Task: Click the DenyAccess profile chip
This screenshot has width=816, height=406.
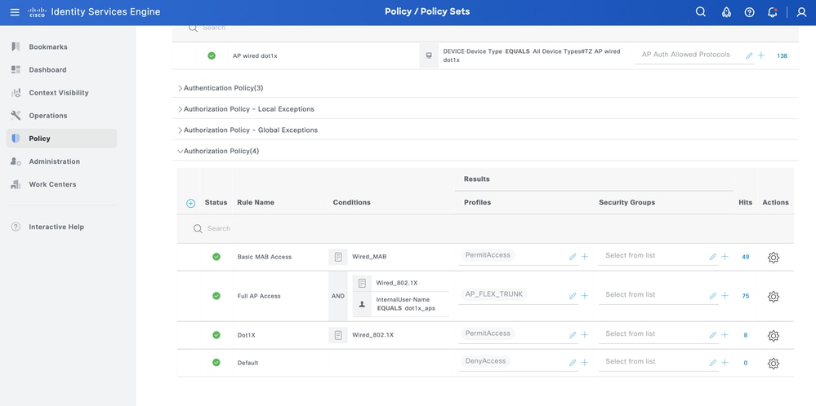Action: 485,361
